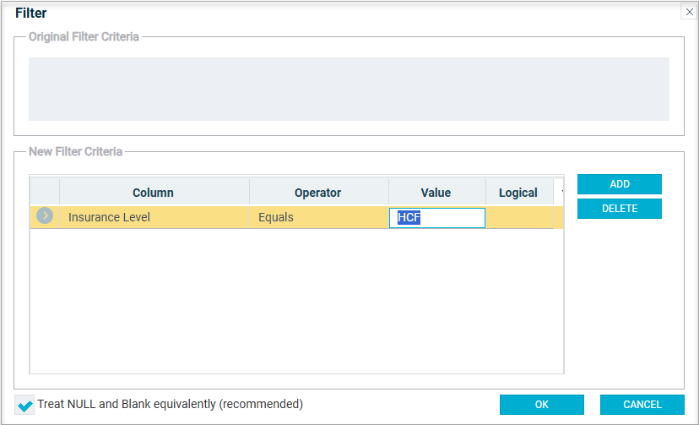Open the Equals operator cell

point(319,217)
